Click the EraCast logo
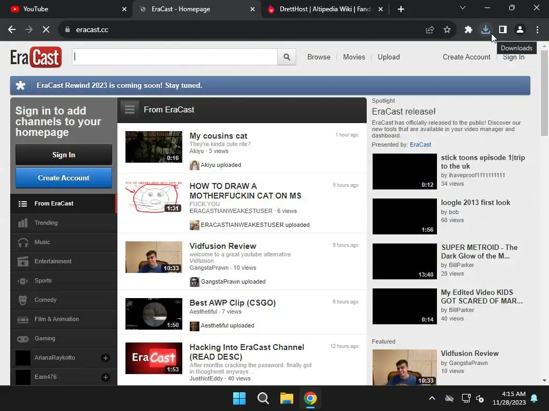Screen dimensions: 549x411 pyautogui.click(x=36, y=57)
